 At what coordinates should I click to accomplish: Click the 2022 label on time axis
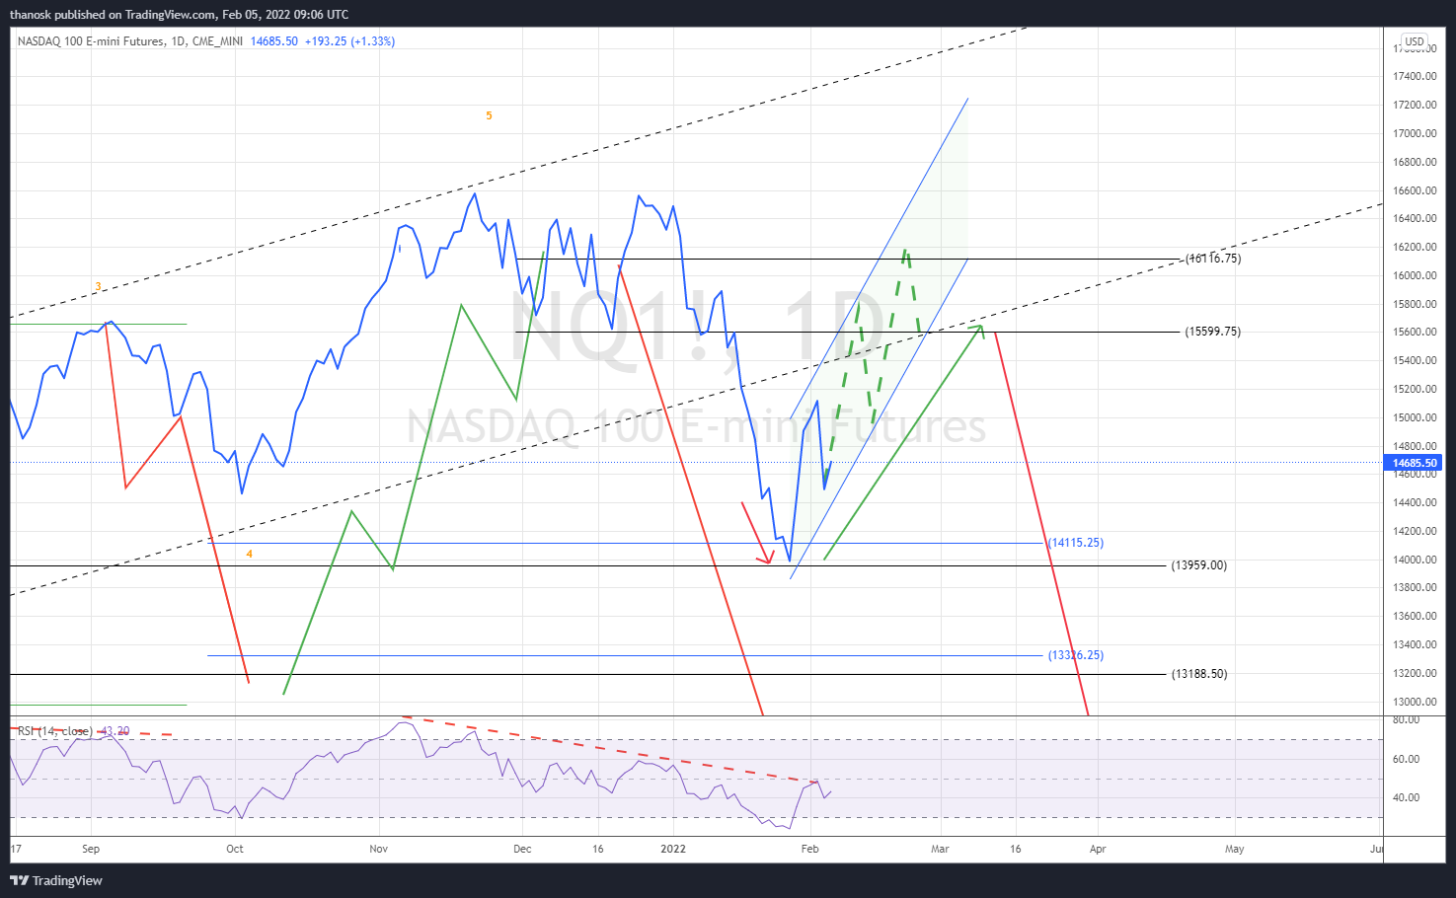(x=673, y=849)
